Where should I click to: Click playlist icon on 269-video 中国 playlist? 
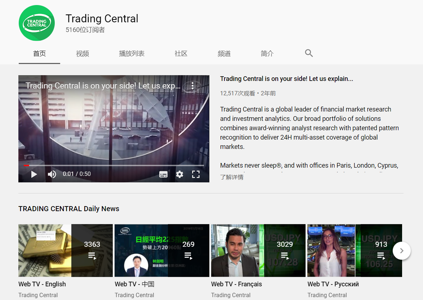[x=188, y=255]
